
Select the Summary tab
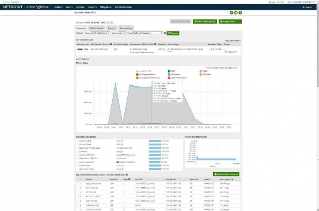(81, 28)
